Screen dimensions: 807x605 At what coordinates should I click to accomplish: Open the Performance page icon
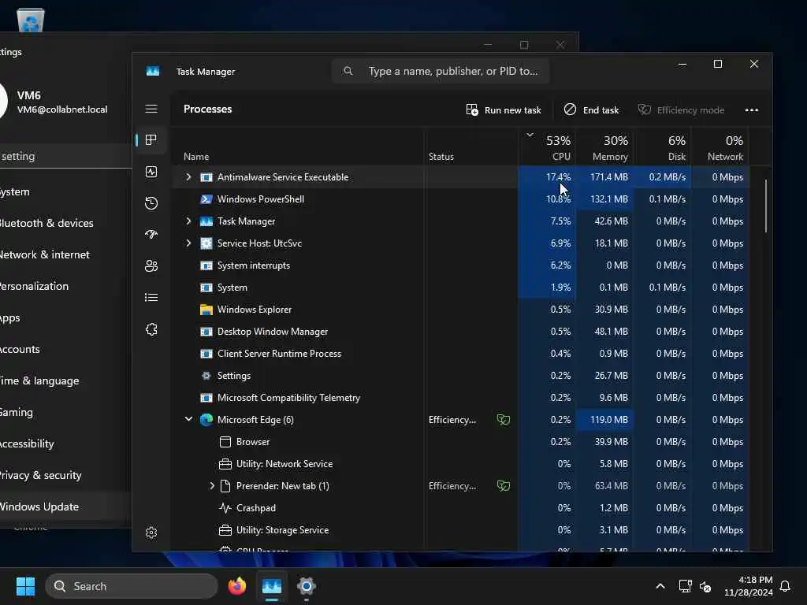(x=151, y=172)
